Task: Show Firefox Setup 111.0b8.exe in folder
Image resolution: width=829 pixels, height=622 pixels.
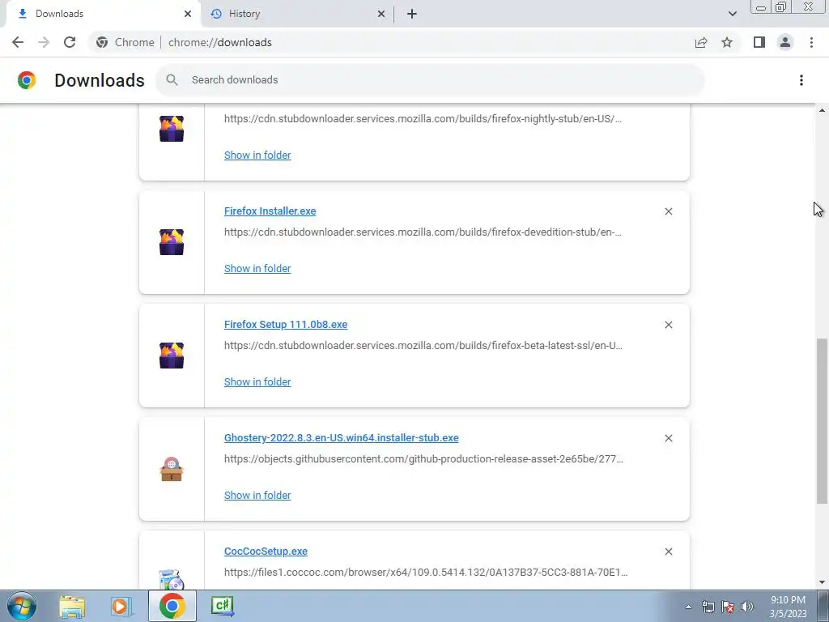Action: click(x=257, y=382)
